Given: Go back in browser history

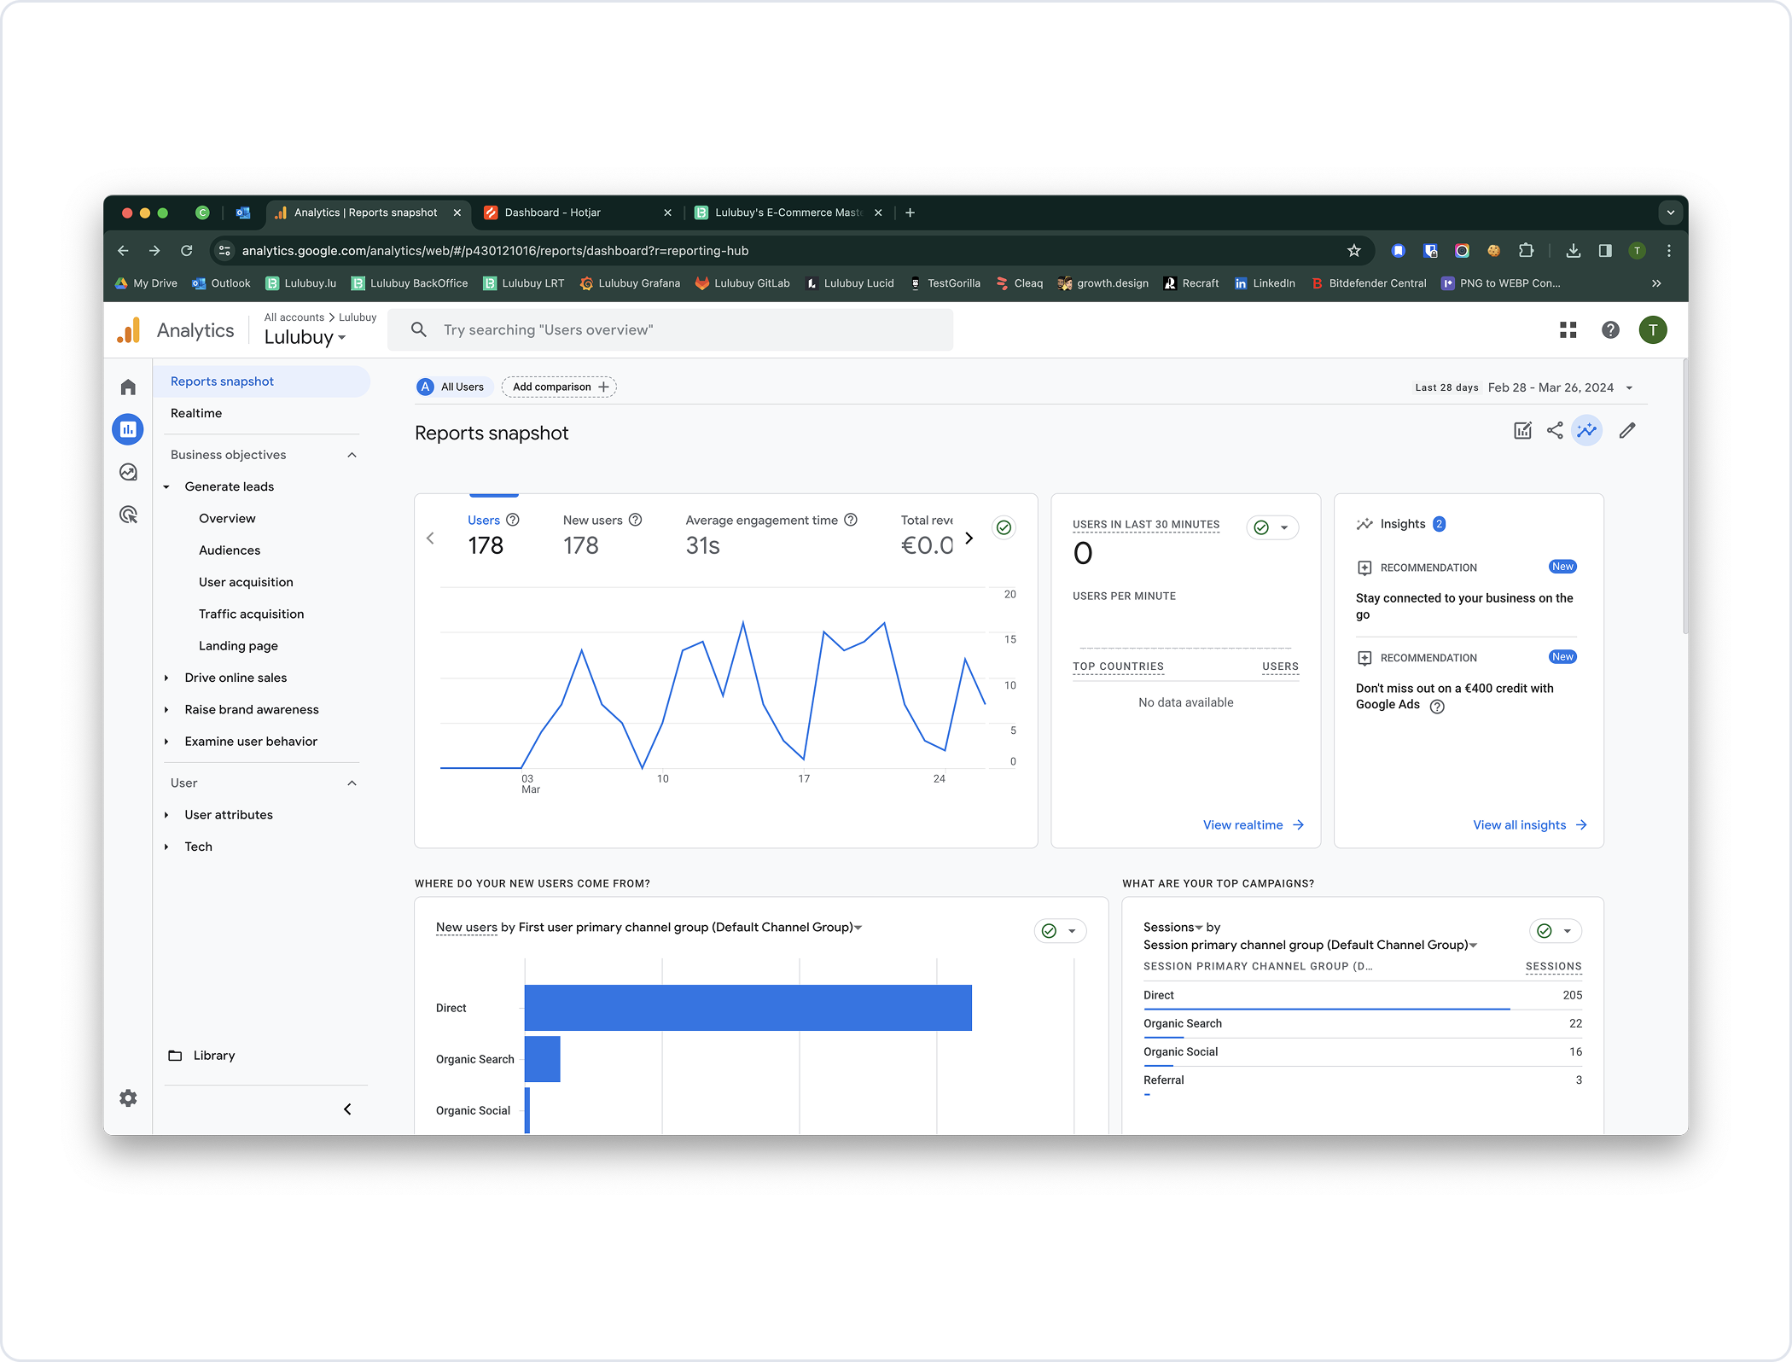Looking at the screenshot, I should (x=123, y=251).
